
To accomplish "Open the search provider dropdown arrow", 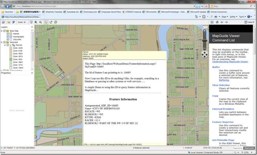I will tap(254, 6).
